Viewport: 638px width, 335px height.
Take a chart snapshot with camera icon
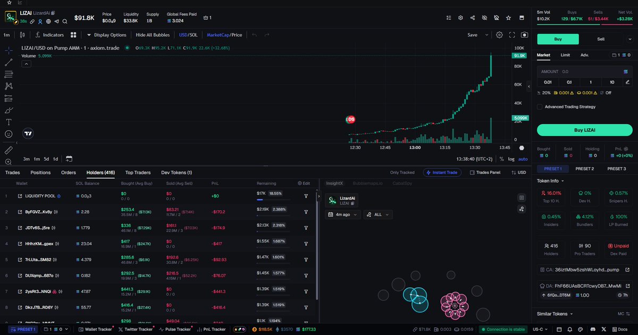point(525,35)
